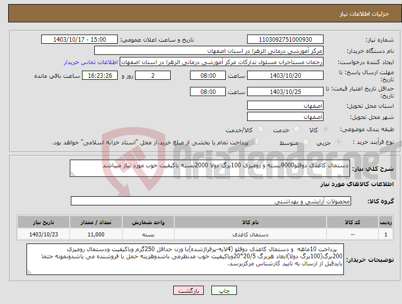Click the request creator field رحمان مستاجران
Image resolution: width=402 pixels, height=304 pixels.
click(x=222, y=62)
